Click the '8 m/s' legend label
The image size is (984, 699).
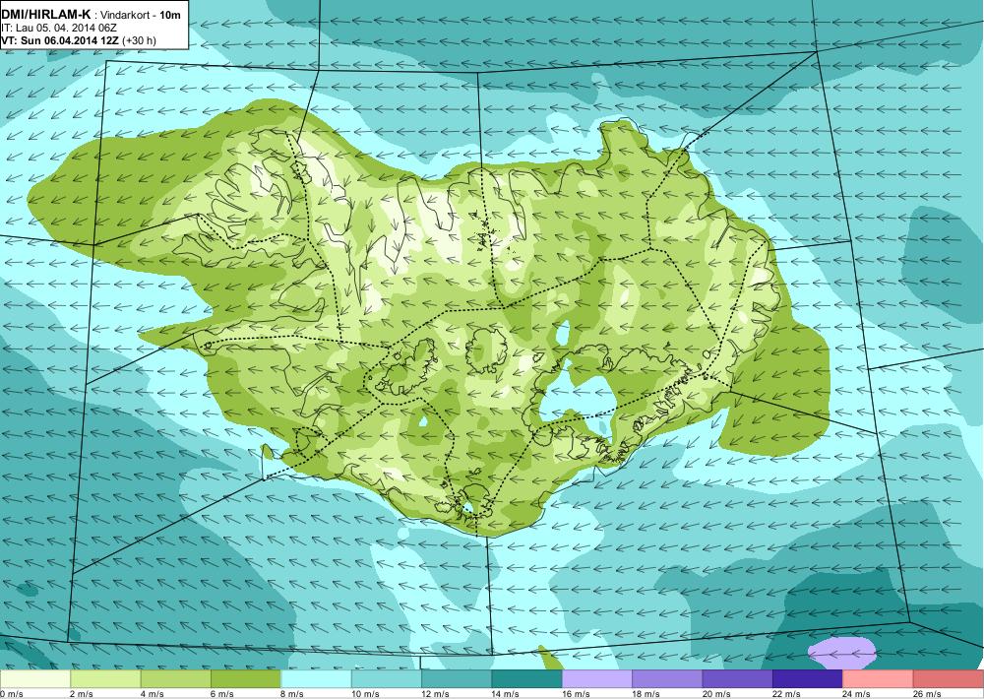(x=292, y=693)
